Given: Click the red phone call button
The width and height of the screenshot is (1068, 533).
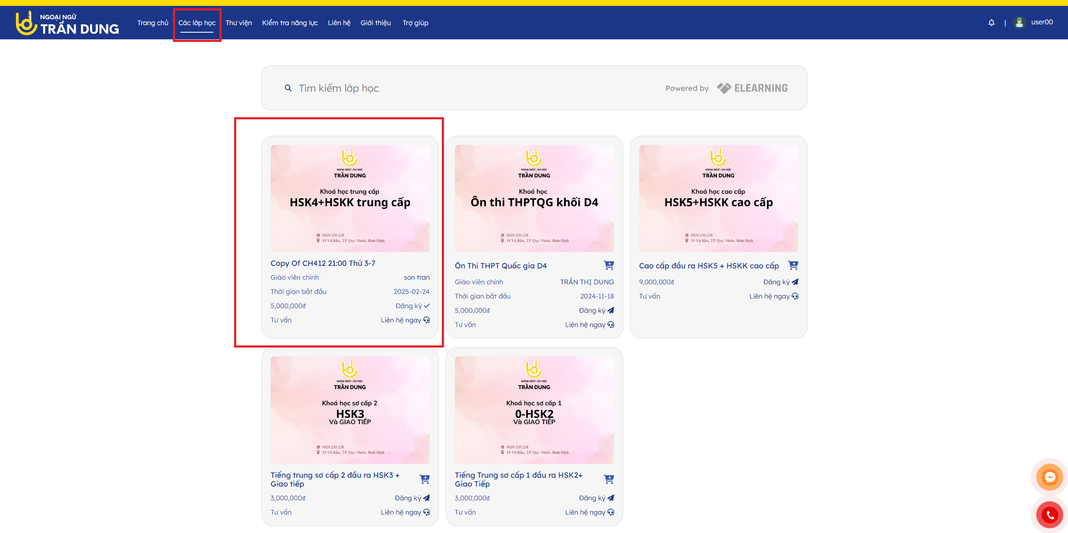Looking at the screenshot, I should pyautogui.click(x=1049, y=515).
